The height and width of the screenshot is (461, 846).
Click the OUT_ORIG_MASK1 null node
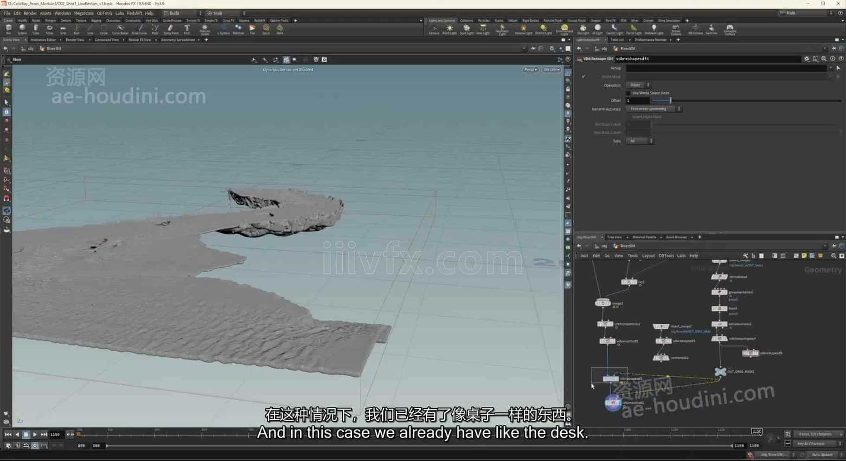point(720,371)
